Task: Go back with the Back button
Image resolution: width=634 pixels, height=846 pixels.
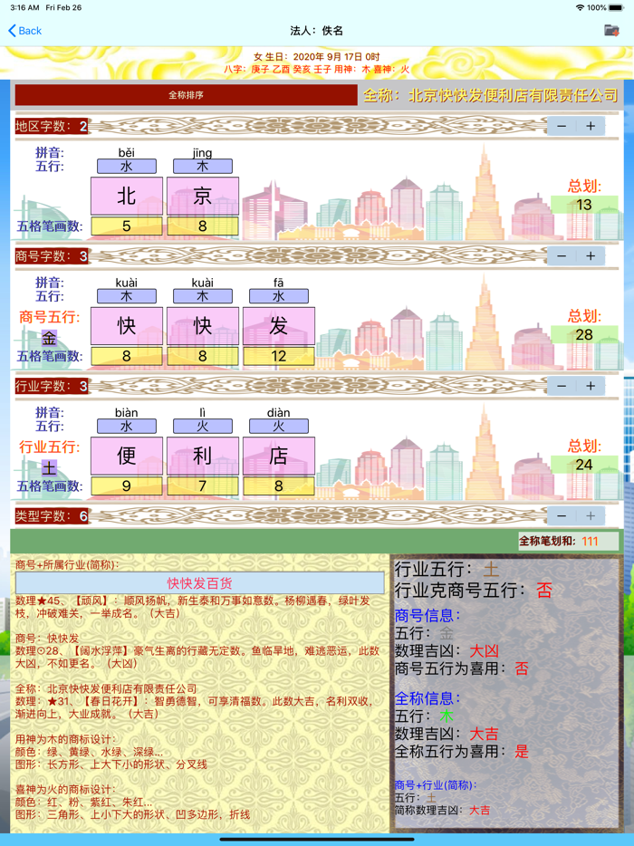Action: [24, 31]
